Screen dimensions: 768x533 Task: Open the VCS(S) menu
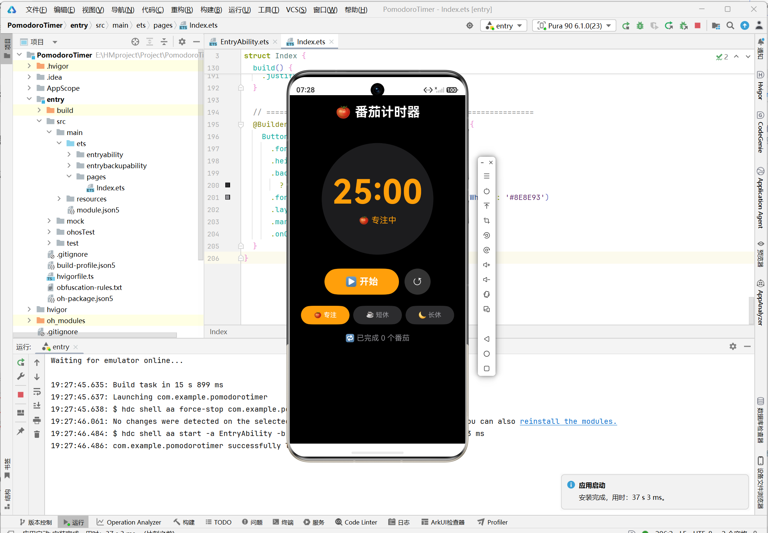tap(296, 10)
